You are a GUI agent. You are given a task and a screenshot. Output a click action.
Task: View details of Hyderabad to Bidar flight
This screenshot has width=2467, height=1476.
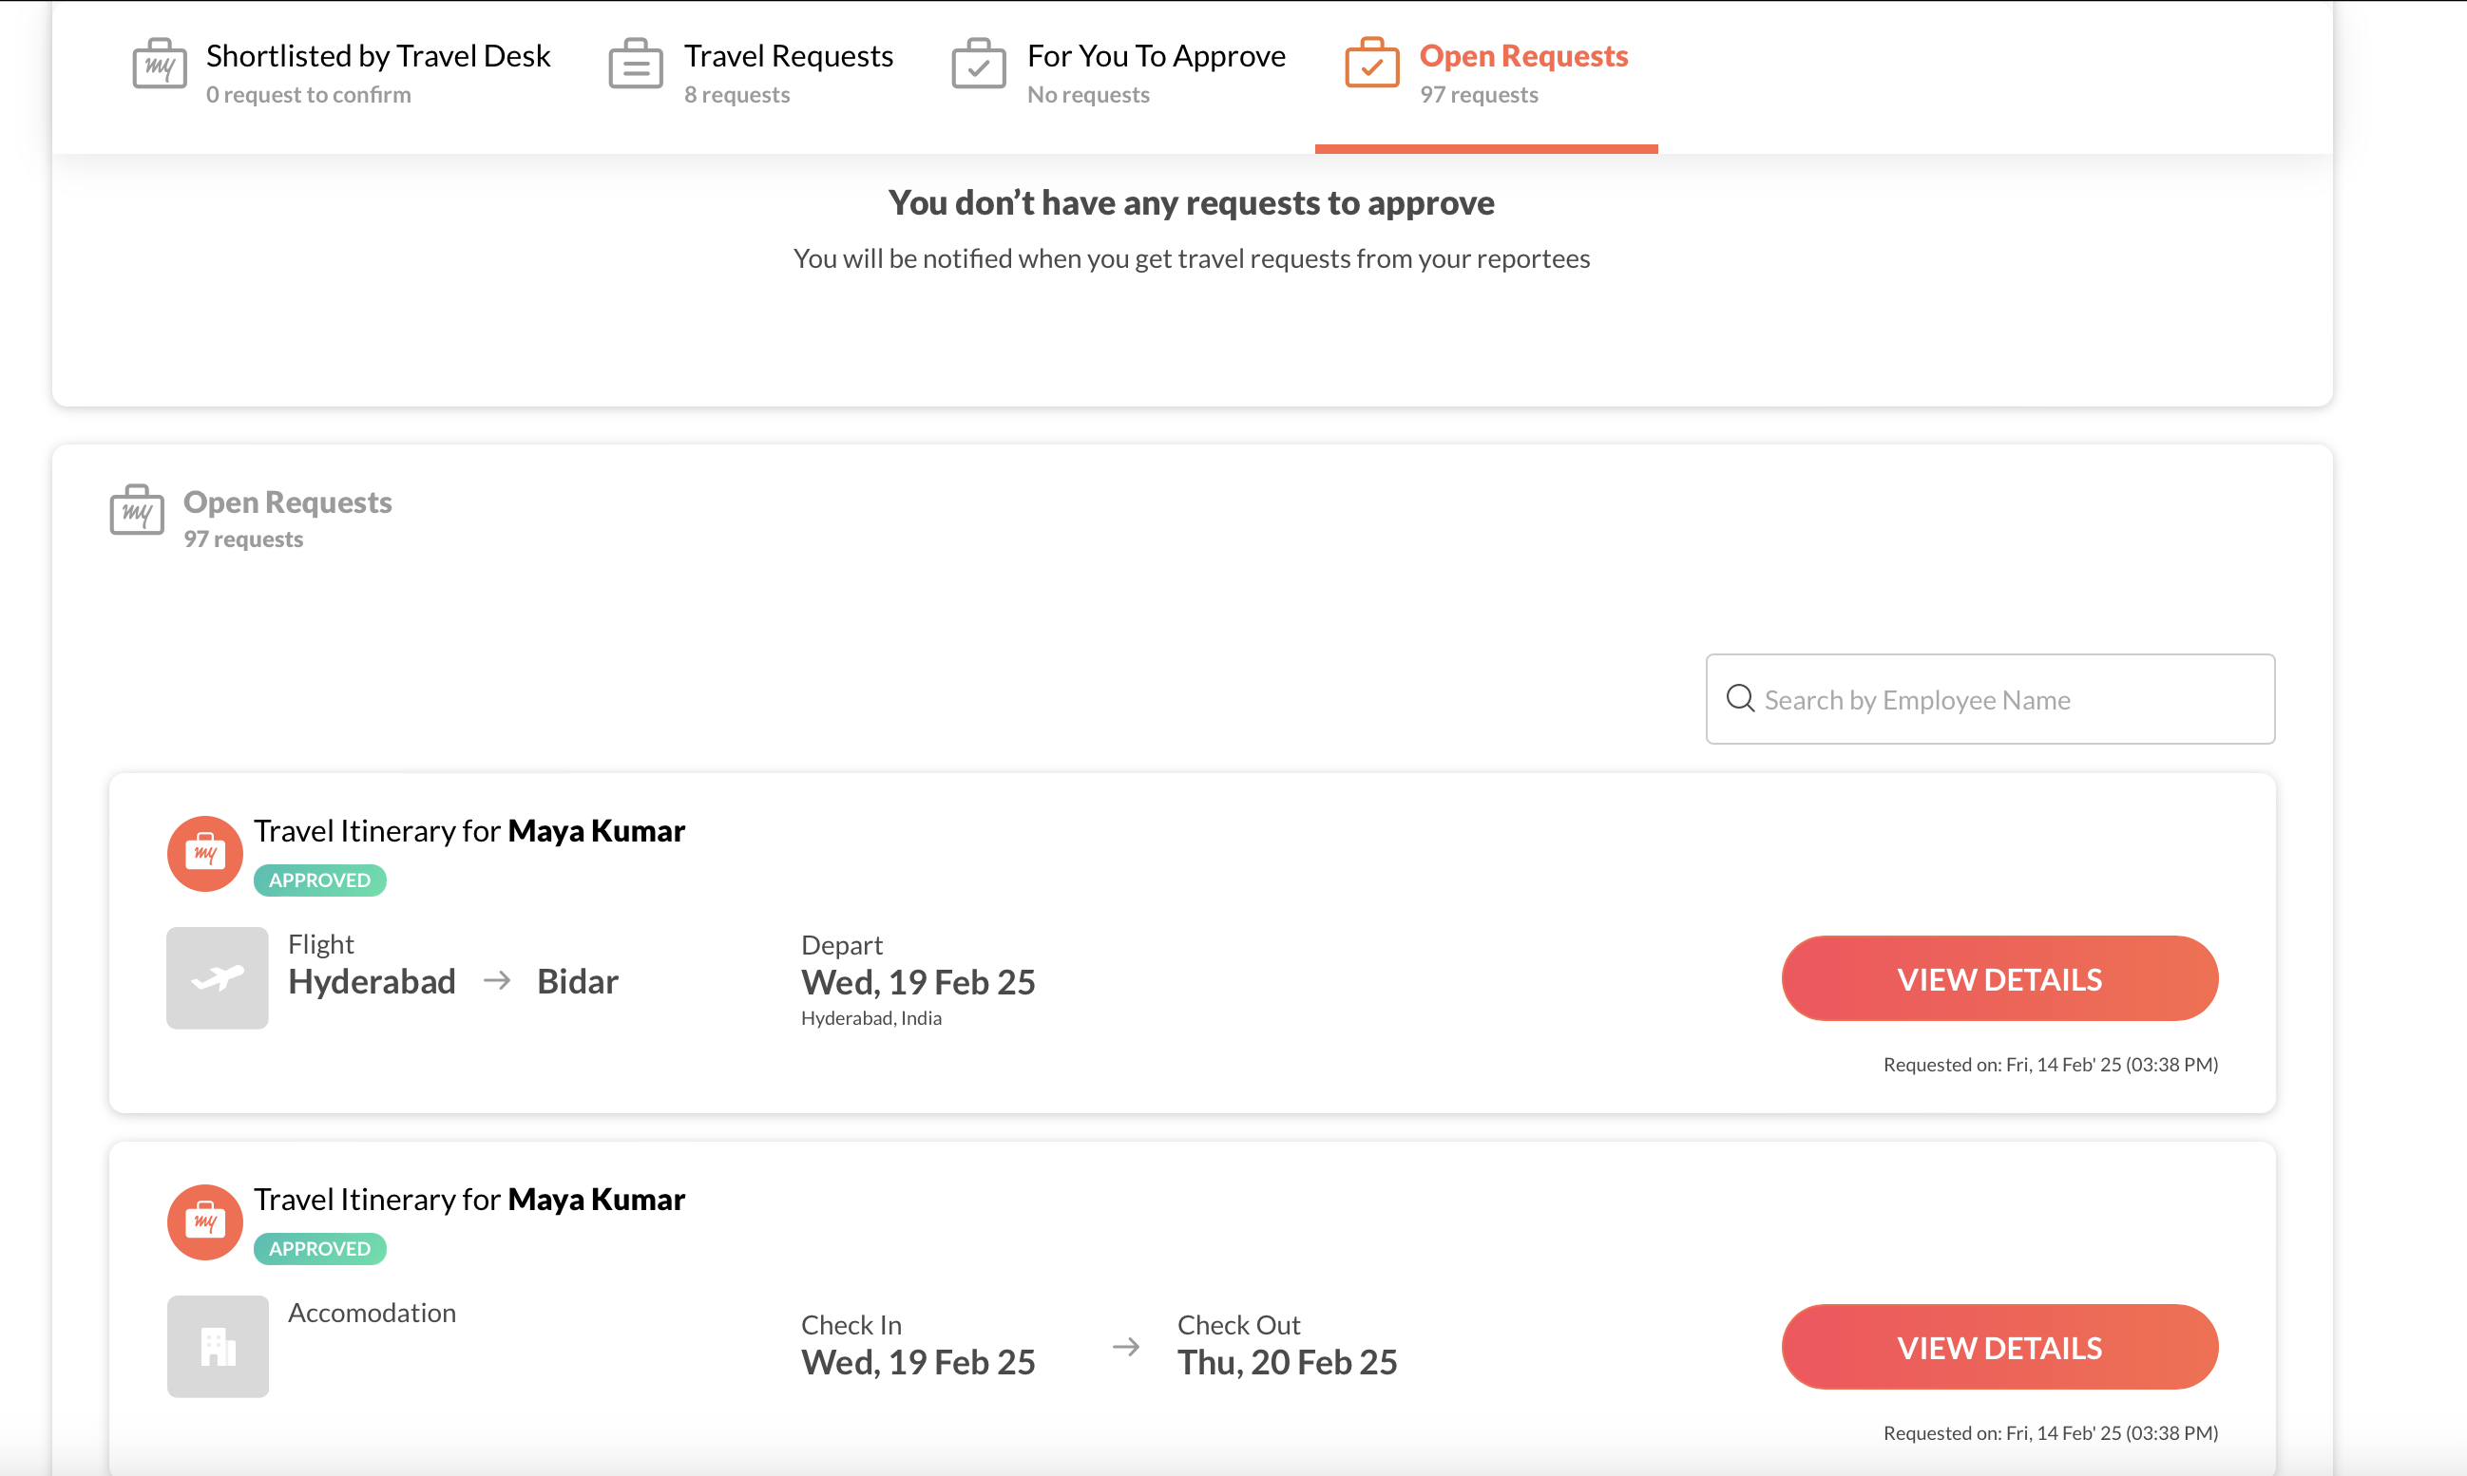(x=1998, y=978)
